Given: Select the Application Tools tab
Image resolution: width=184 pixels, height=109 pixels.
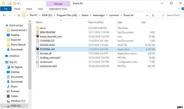Looking at the screenshot, I should [58, 9].
